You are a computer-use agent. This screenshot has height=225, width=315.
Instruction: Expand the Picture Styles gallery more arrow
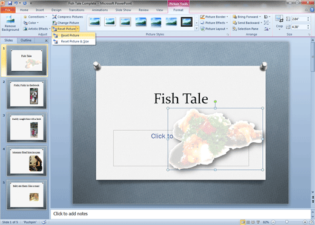196,28
